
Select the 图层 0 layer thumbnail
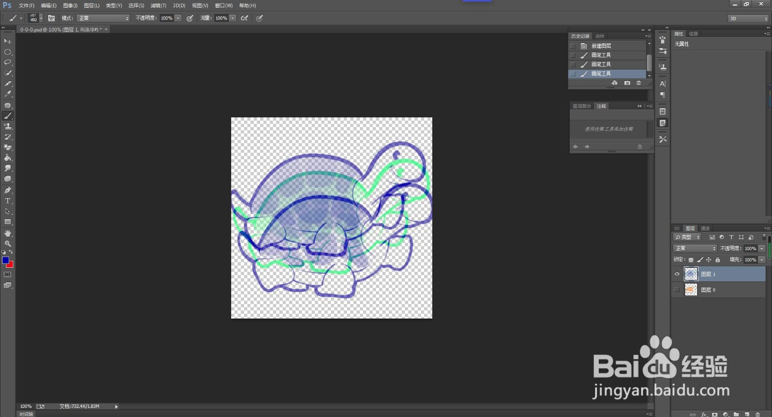pyautogui.click(x=691, y=290)
